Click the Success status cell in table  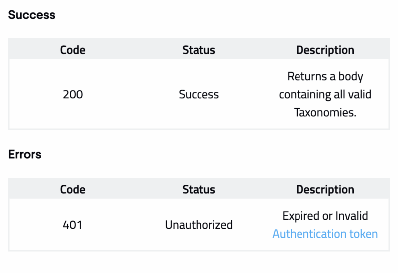pyautogui.click(x=199, y=94)
